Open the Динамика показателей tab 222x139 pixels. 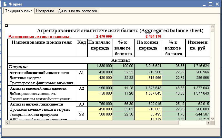[x=77, y=11]
